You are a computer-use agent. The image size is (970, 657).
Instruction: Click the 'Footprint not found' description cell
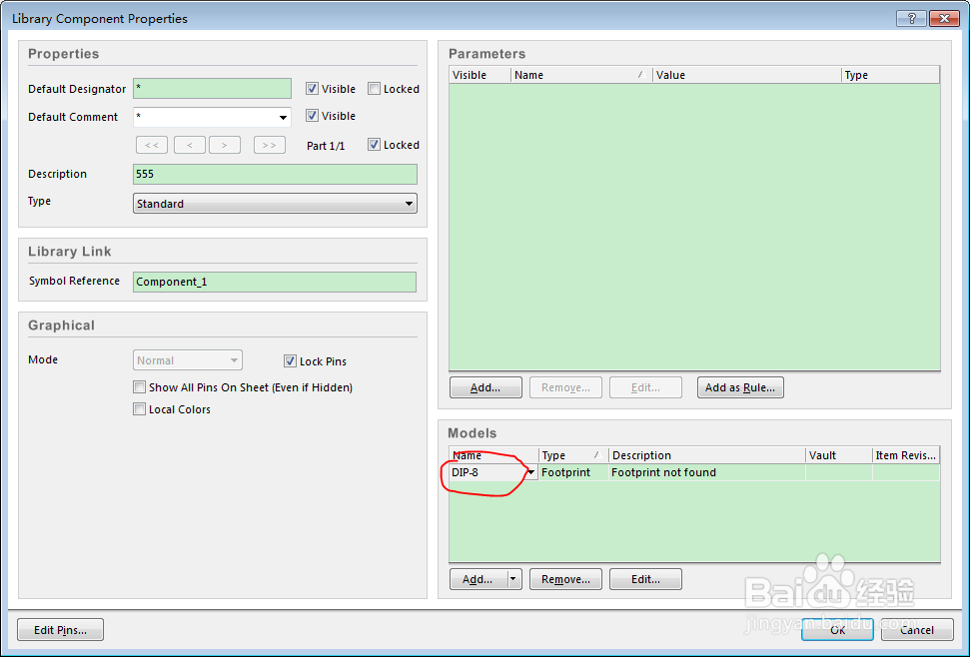click(x=707, y=472)
